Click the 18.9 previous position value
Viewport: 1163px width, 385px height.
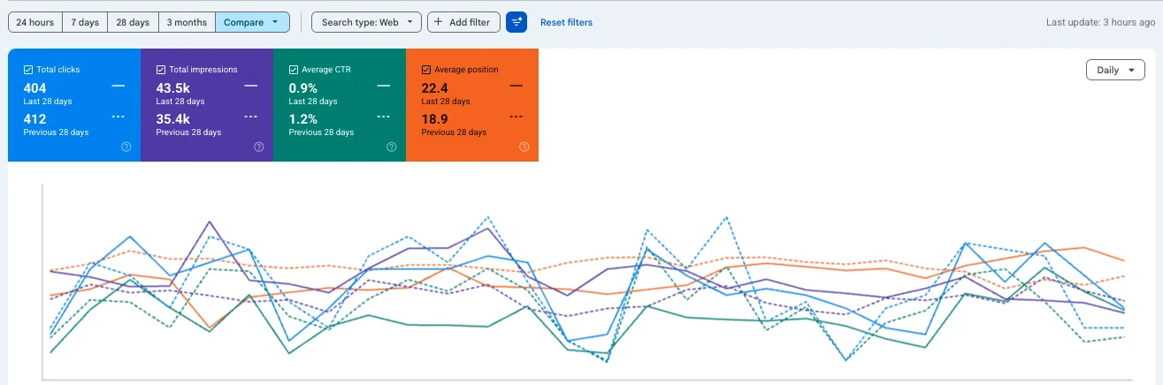click(435, 118)
